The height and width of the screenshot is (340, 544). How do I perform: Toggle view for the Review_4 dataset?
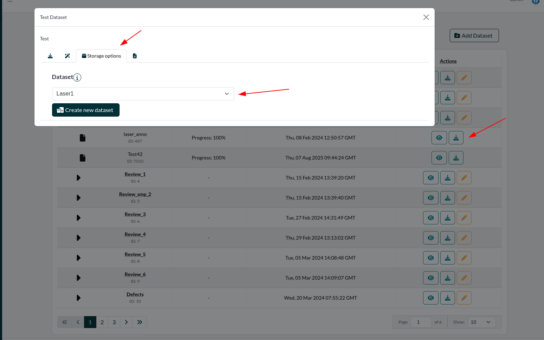[430, 238]
